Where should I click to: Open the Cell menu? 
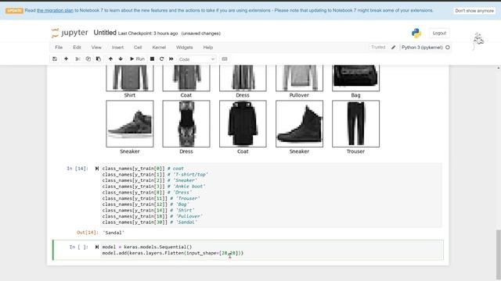coord(138,47)
